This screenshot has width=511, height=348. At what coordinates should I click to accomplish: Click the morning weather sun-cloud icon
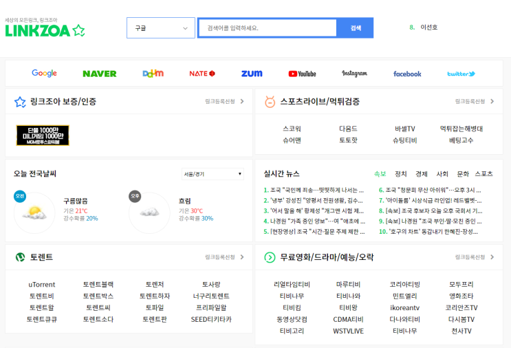tap(34, 213)
